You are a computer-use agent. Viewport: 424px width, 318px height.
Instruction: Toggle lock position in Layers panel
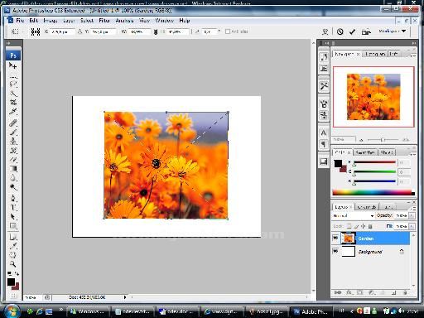pyautogui.click(x=364, y=226)
